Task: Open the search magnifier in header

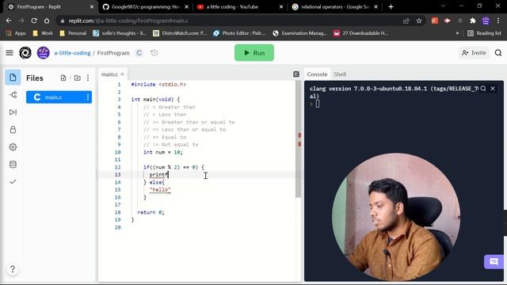Action: pos(498,53)
